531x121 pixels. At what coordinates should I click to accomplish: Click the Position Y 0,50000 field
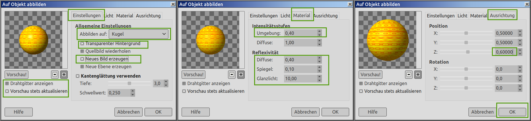point(506,43)
